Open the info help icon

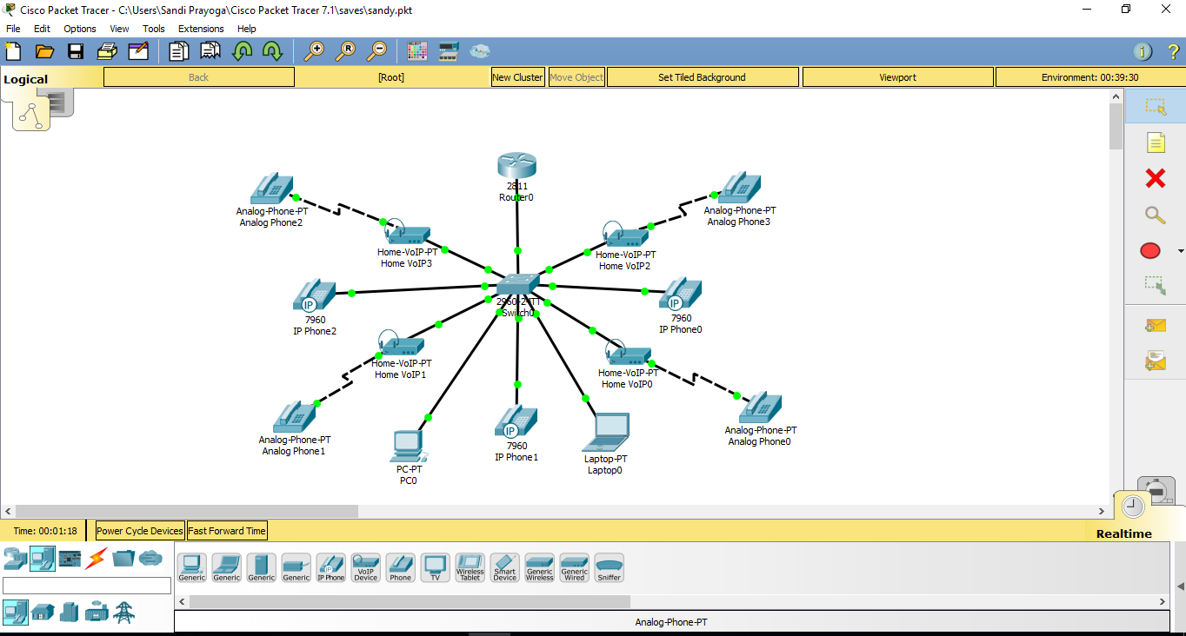(x=1143, y=51)
